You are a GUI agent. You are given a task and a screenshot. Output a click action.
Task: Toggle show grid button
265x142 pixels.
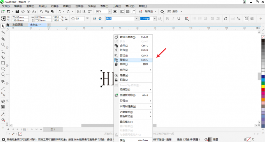(128, 11)
